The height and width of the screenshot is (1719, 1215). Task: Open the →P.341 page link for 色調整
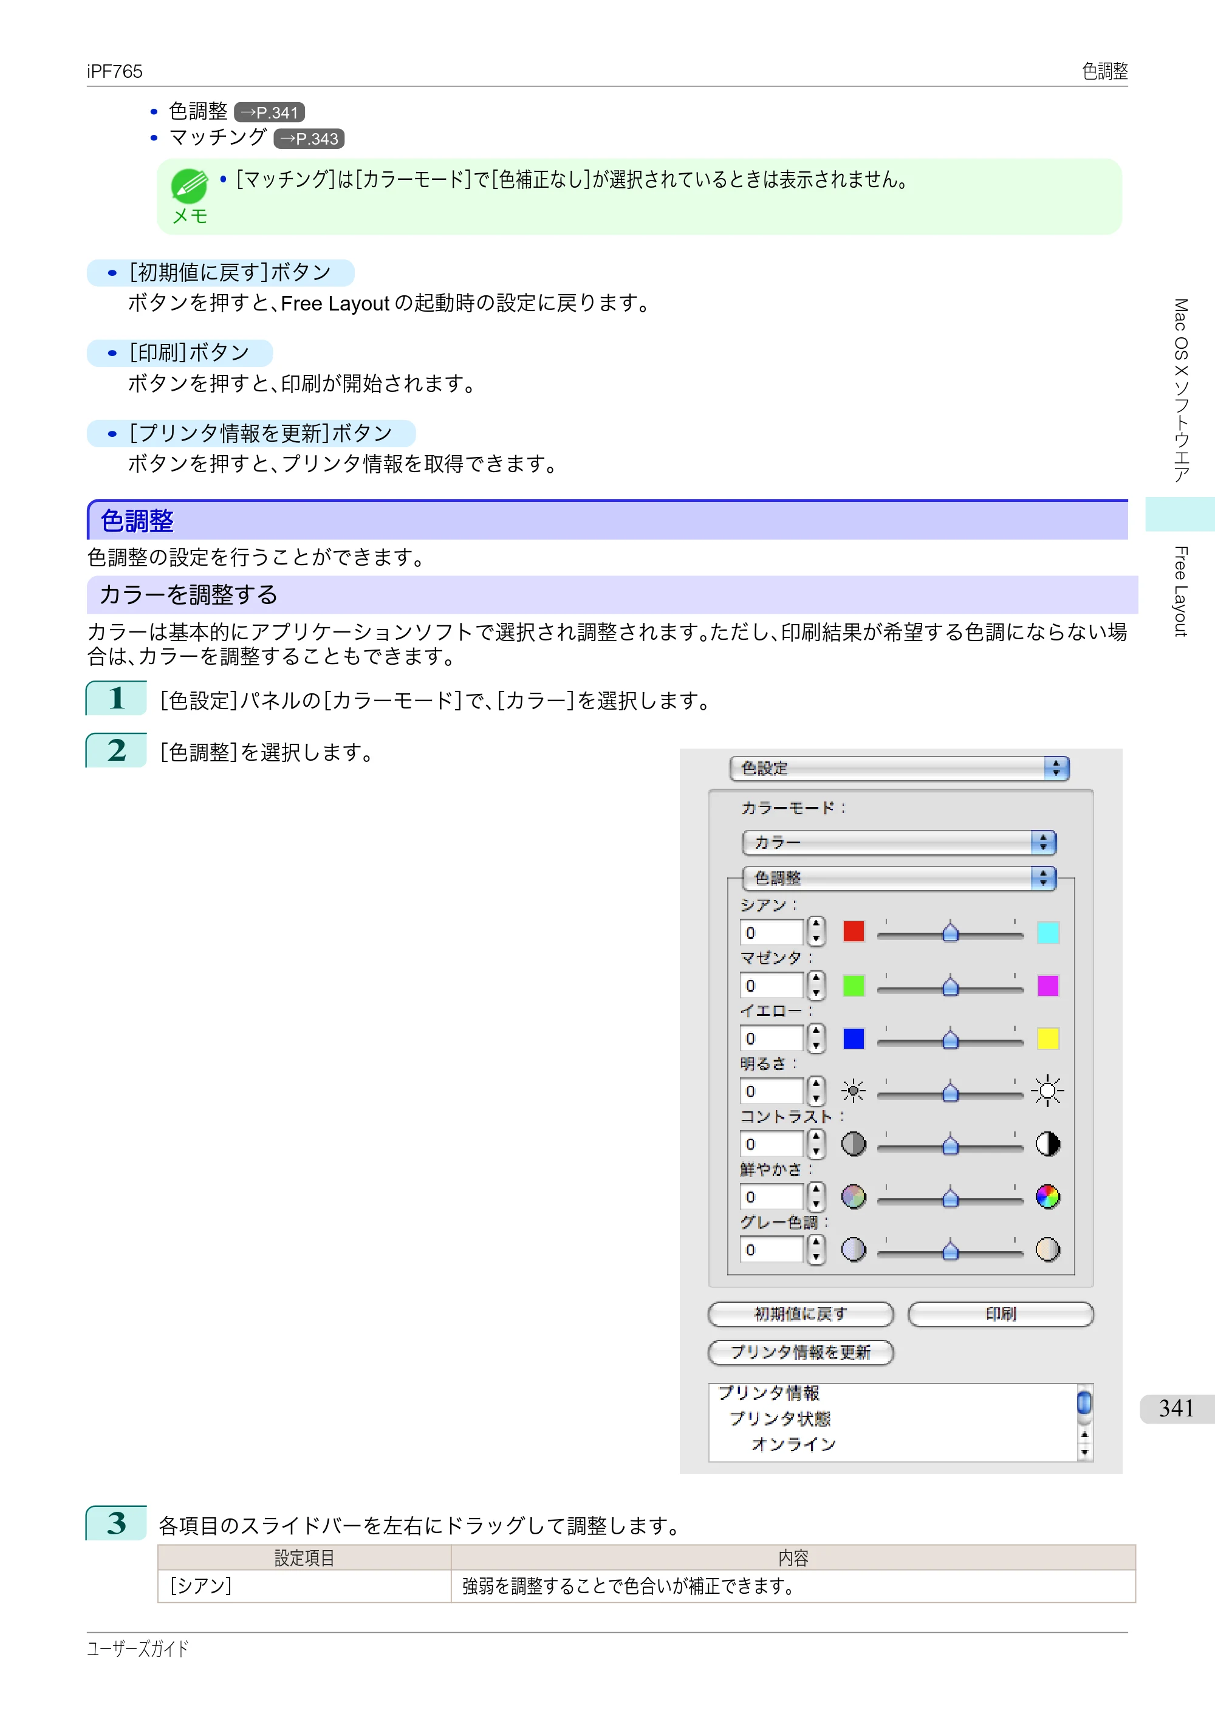pos(270,112)
